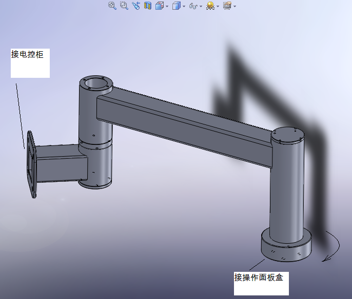This screenshot has height=299, width=352.
Task: Select the annotation text 接电控柜
Action: pos(27,54)
